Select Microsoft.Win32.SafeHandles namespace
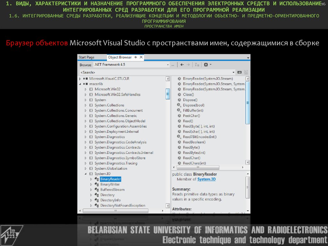 pos(117,95)
